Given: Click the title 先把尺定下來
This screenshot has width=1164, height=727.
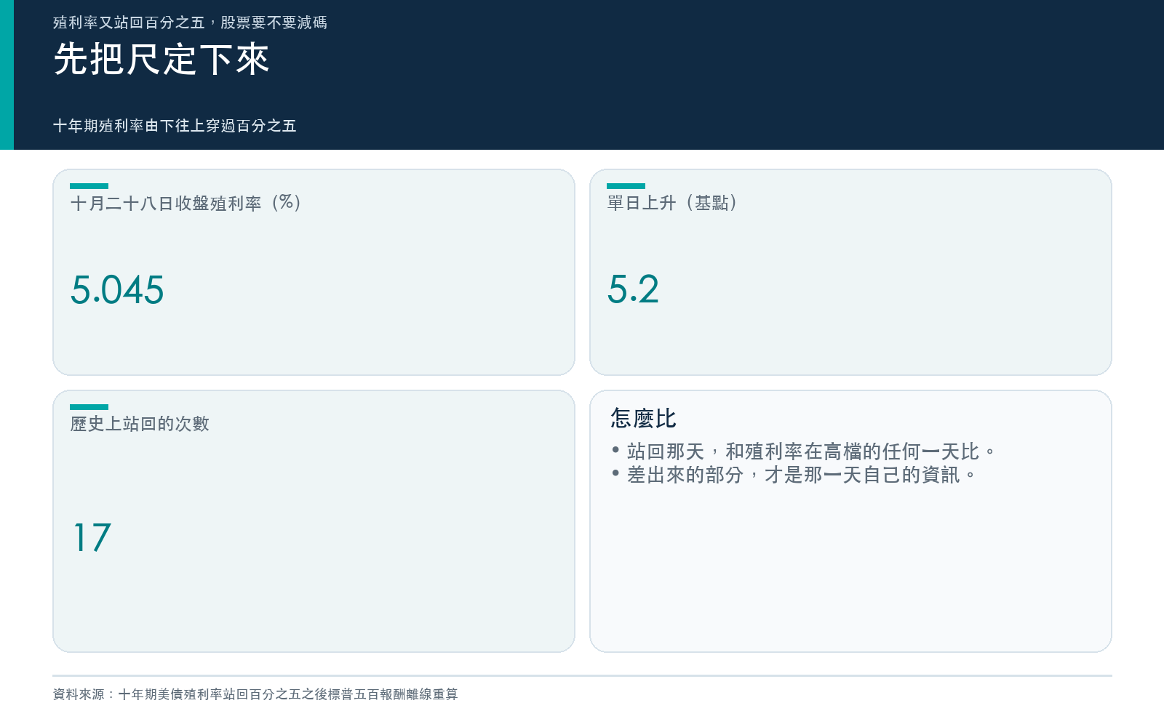Looking at the screenshot, I should click(162, 59).
